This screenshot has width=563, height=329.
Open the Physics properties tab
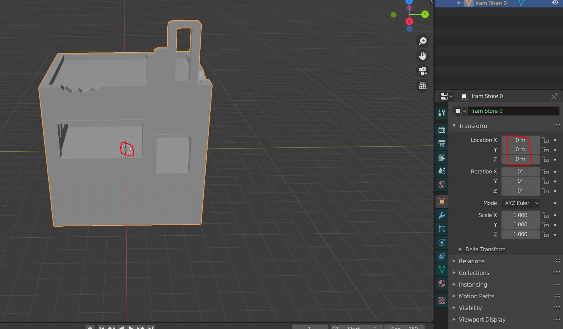click(x=442, y=242)
